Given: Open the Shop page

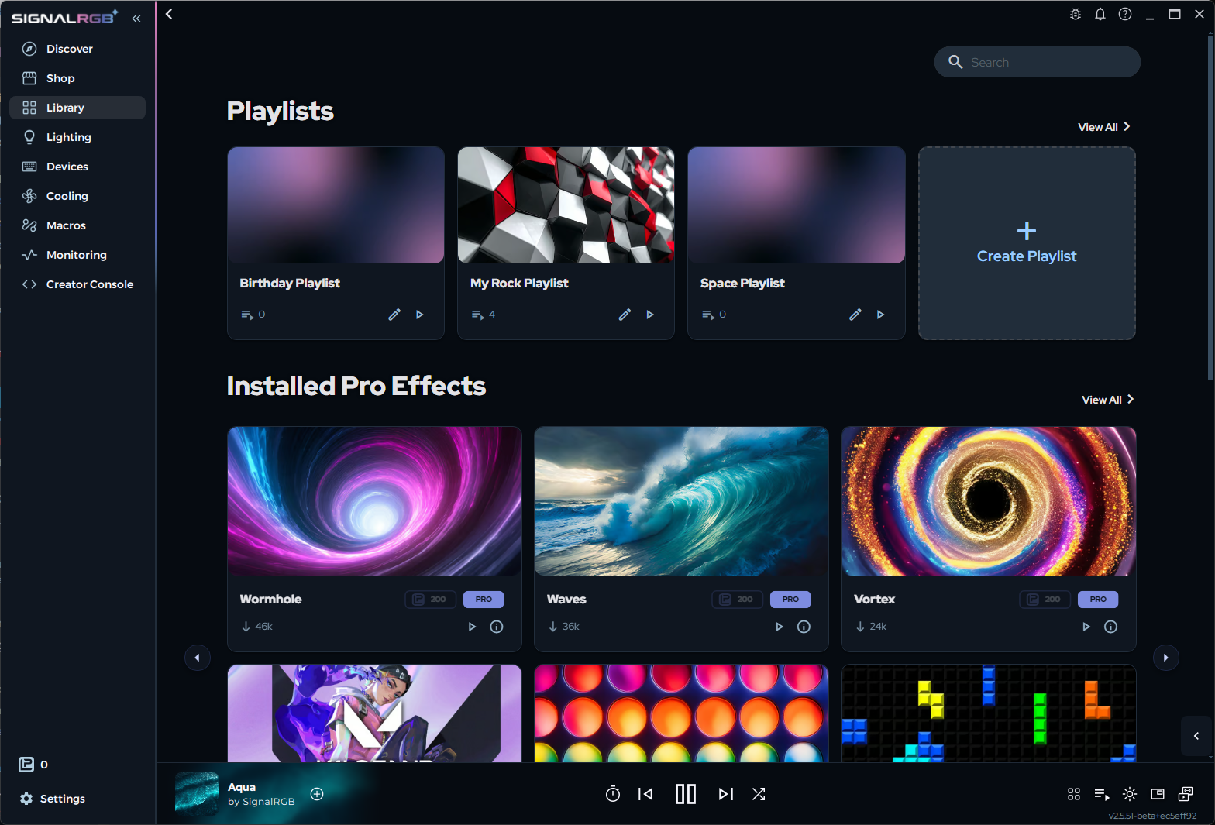Looking at the screenshot, I should click(x=77, y=78).
